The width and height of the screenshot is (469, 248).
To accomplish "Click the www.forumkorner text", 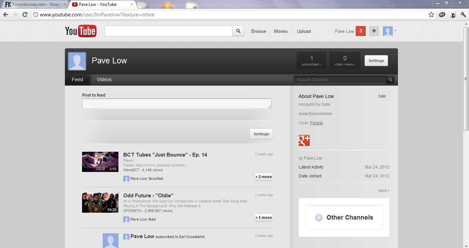I will point(315,114).
